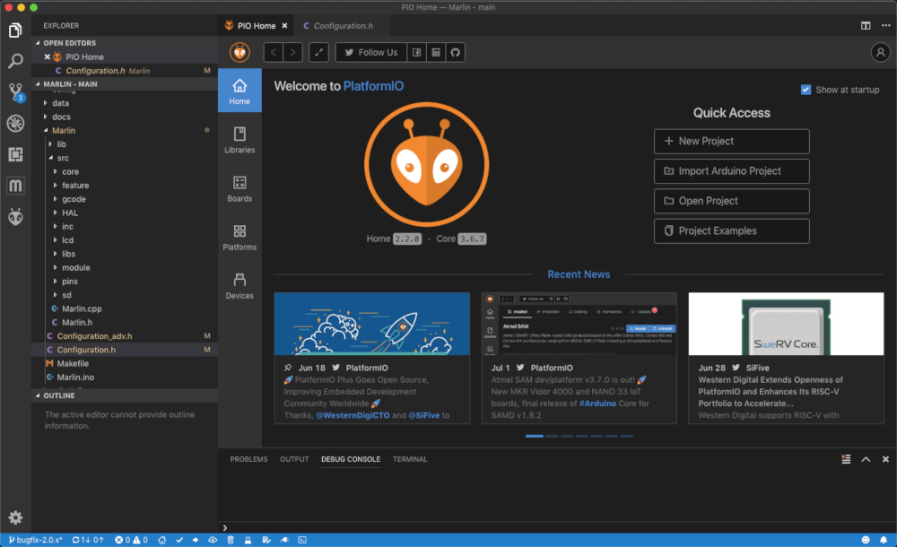897x547 pixels.
Task: Open the Libraries section in PIO Home
Action: tap(239, 140)
